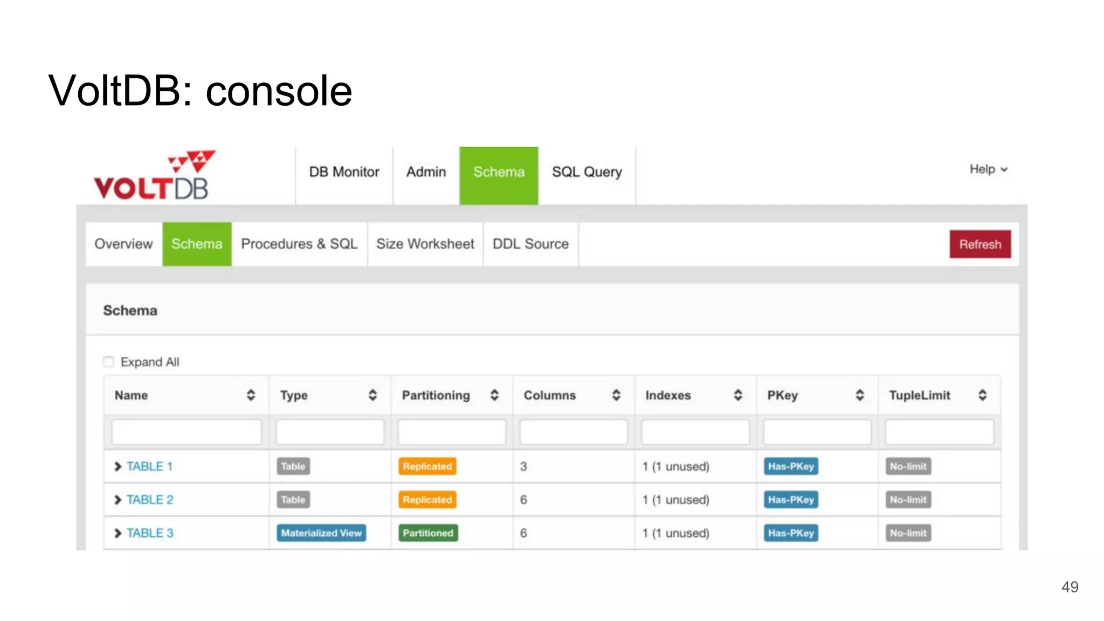Viewport: 1104px width, 621px height.
Task: Open the DDL Source sub-tab
Action: pos(530,244)
